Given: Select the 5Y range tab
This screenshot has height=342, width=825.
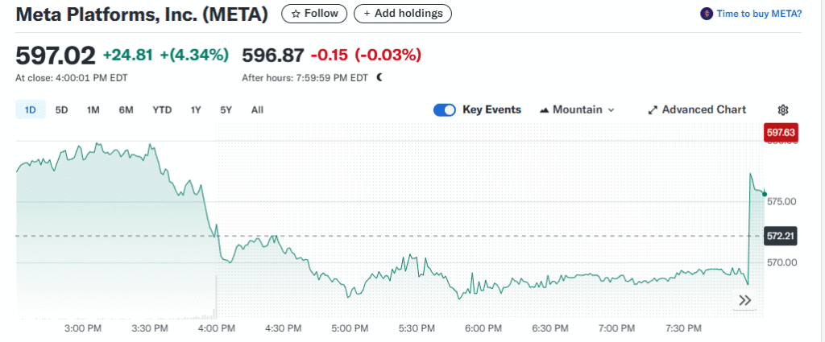Looking at the screenshot, I should tap(226, 109).
